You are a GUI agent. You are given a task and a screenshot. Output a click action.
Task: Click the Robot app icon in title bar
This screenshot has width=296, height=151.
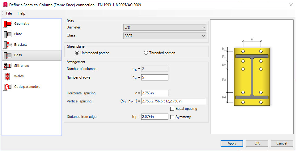(5, 5)
